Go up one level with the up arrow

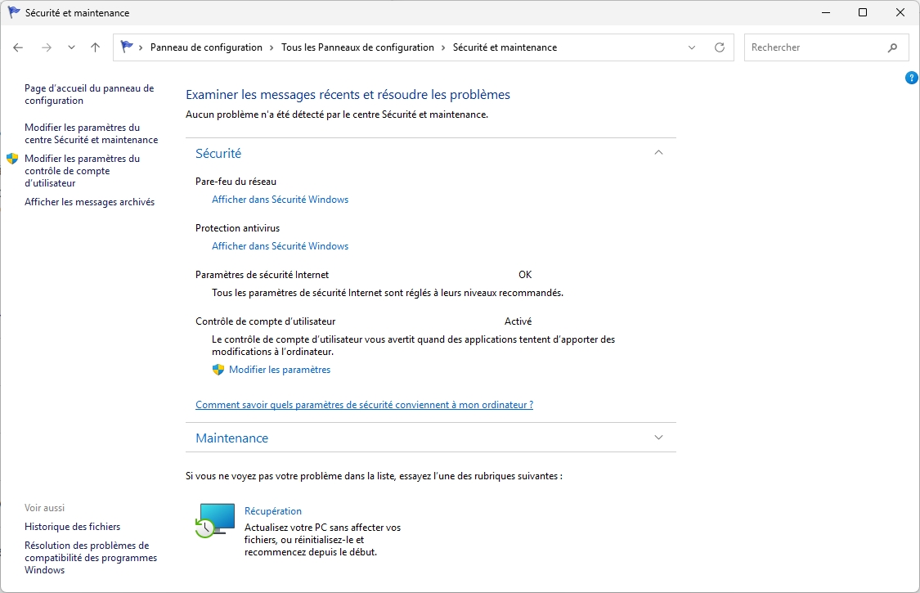click(x=95, y=47)
